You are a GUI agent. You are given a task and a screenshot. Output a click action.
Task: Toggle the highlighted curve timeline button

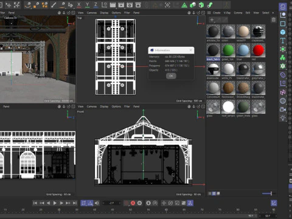[274, 203]
